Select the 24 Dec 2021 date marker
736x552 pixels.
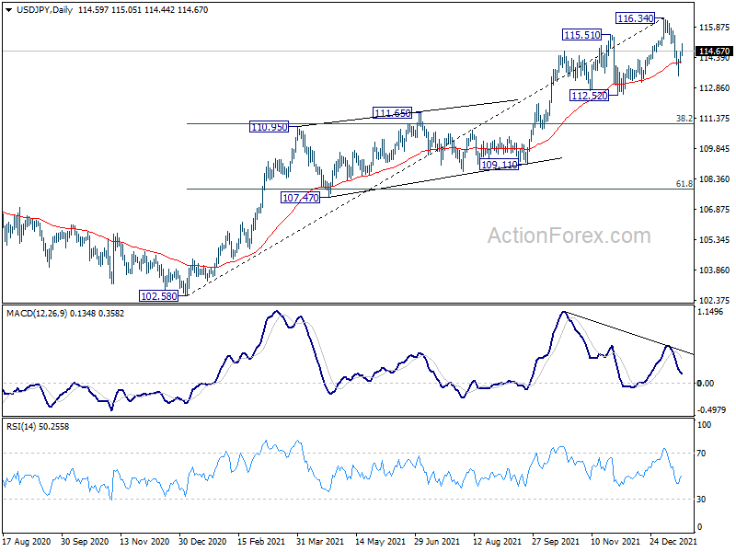click(668, 544)
